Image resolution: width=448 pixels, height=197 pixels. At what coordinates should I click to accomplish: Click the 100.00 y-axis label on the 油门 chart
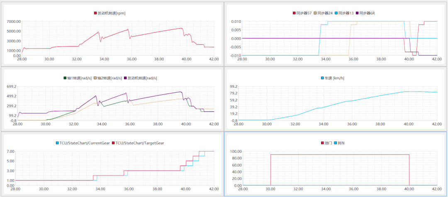pos(236,151)
